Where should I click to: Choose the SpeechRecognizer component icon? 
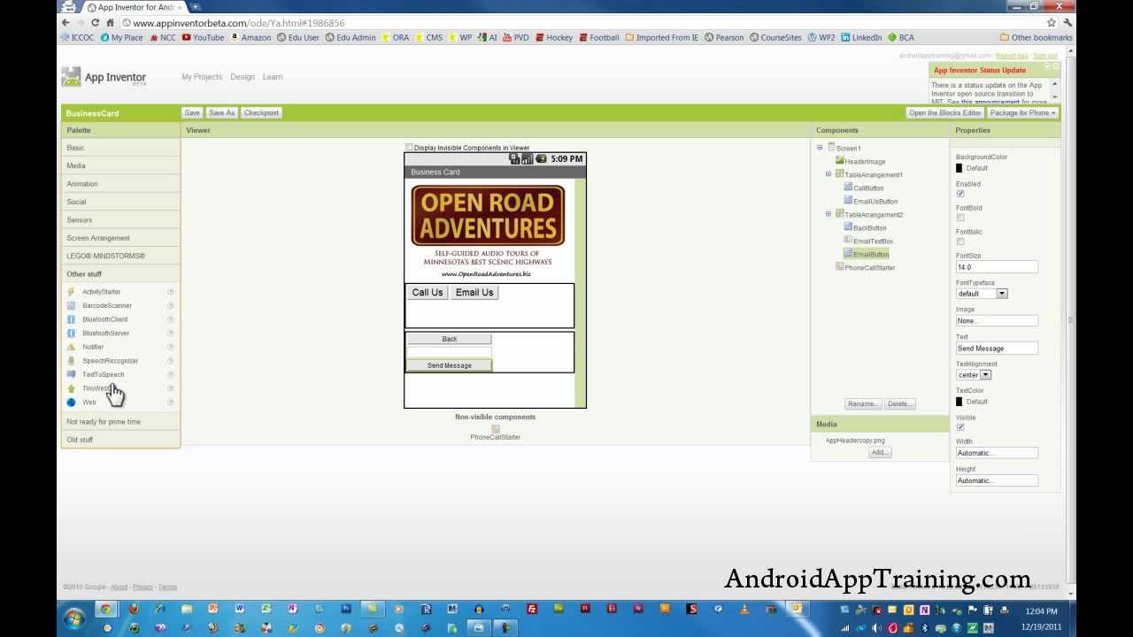click(x=71, y=361)
